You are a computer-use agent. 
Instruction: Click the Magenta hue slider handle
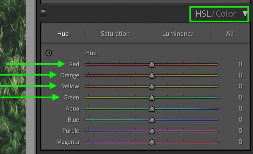pyautogui.click(x=152, y=142)
